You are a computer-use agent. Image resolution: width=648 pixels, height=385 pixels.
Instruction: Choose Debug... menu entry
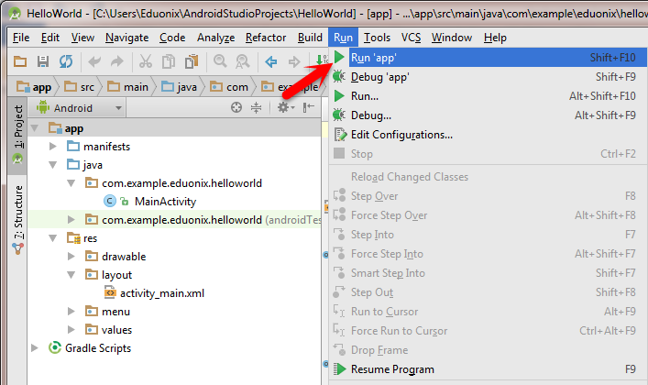pyautogui.click(x=489, y=115)
